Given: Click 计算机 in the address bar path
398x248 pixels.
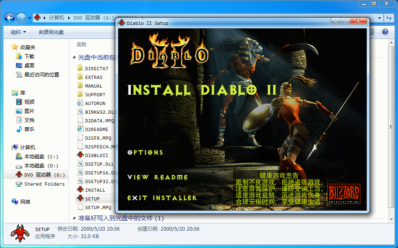Looking at the screenshot, I should pyautogui.click(x=57, y=18).
